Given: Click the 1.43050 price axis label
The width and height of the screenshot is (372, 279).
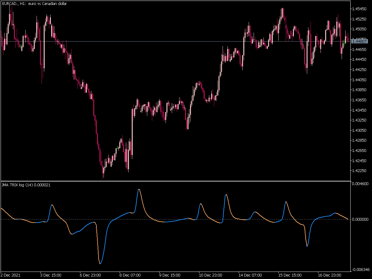Looking at the screenshot, I should [360, 130].
